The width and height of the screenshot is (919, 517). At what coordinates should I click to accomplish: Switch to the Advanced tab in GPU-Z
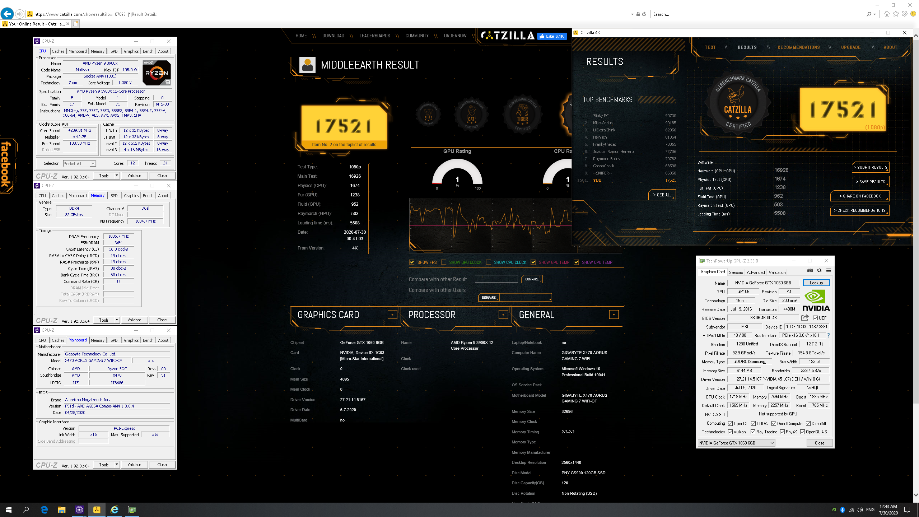756,273
